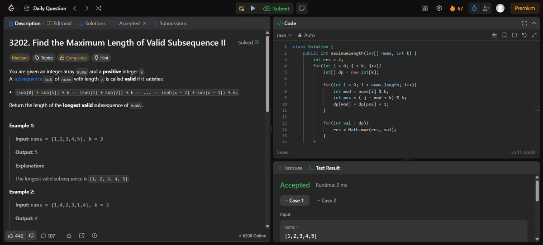Expand editor with diagonal arrows icon

[533, 35]
